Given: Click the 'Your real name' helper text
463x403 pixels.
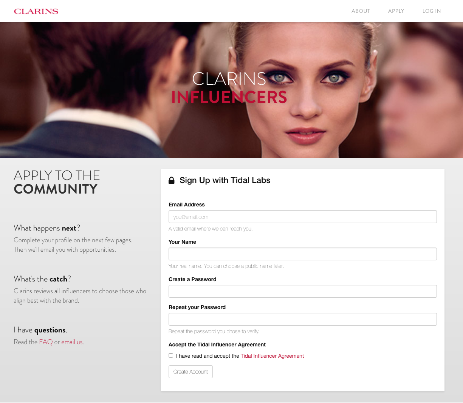Looking at the screenshot, I should tap(226, 266).
